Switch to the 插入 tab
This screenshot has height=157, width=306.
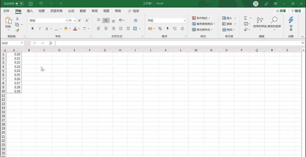30,11
